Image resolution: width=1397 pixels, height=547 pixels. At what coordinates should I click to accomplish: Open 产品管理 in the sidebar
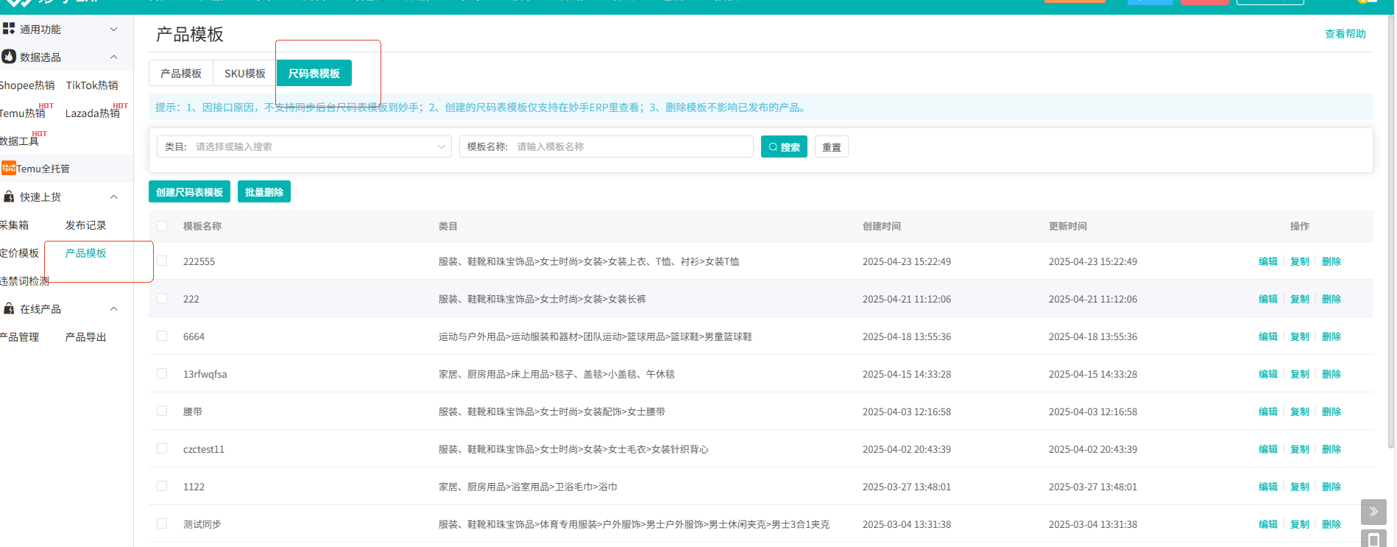coord(19,337)
